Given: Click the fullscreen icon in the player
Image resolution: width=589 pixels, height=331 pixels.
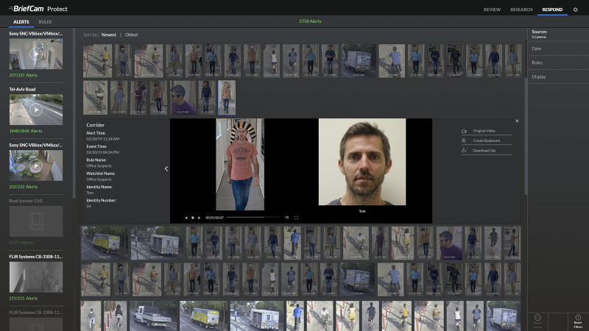Looking at the screenshot, I should 296,218.
